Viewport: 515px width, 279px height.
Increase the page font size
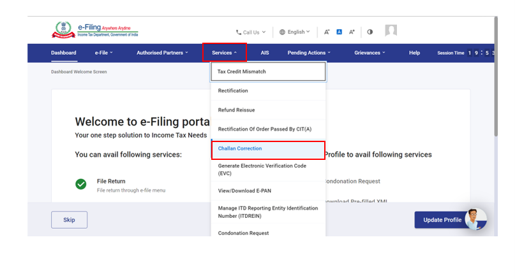pos(352,32)
